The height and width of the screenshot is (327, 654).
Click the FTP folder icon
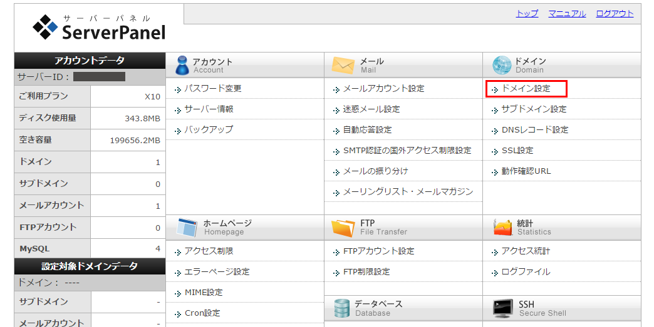coord(343,228)
